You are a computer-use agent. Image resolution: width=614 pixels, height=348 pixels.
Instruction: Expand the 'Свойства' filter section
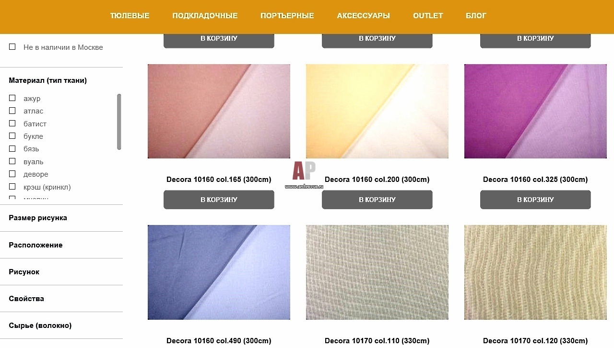(x=61, y=298)
